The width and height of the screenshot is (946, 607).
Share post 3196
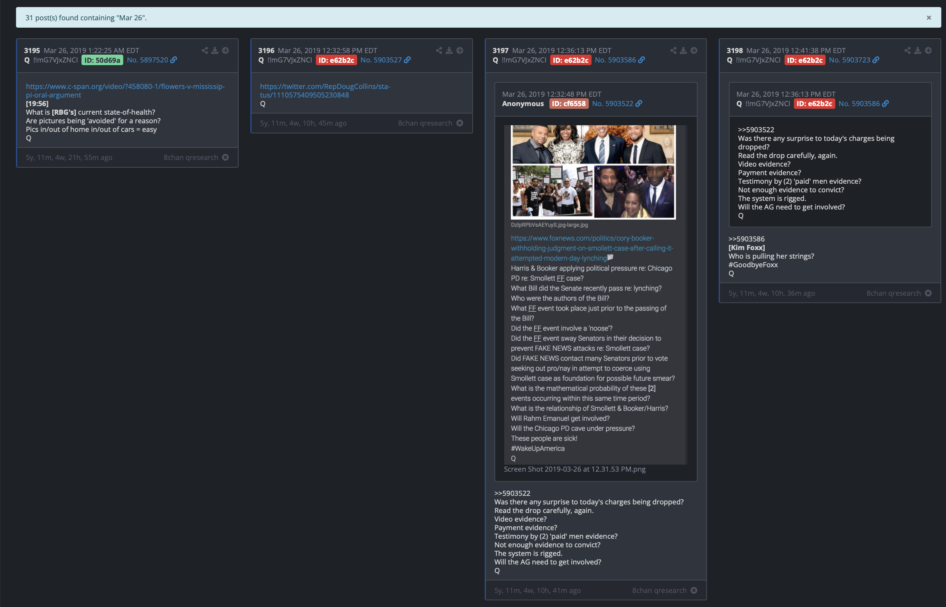tap(439, 50)
